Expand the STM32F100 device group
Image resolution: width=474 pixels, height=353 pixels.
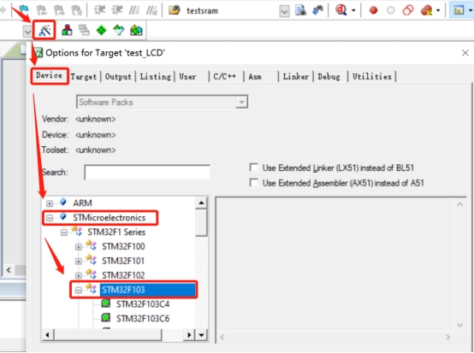point(79,247)
